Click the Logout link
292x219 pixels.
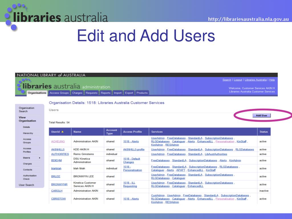[238, 80]
